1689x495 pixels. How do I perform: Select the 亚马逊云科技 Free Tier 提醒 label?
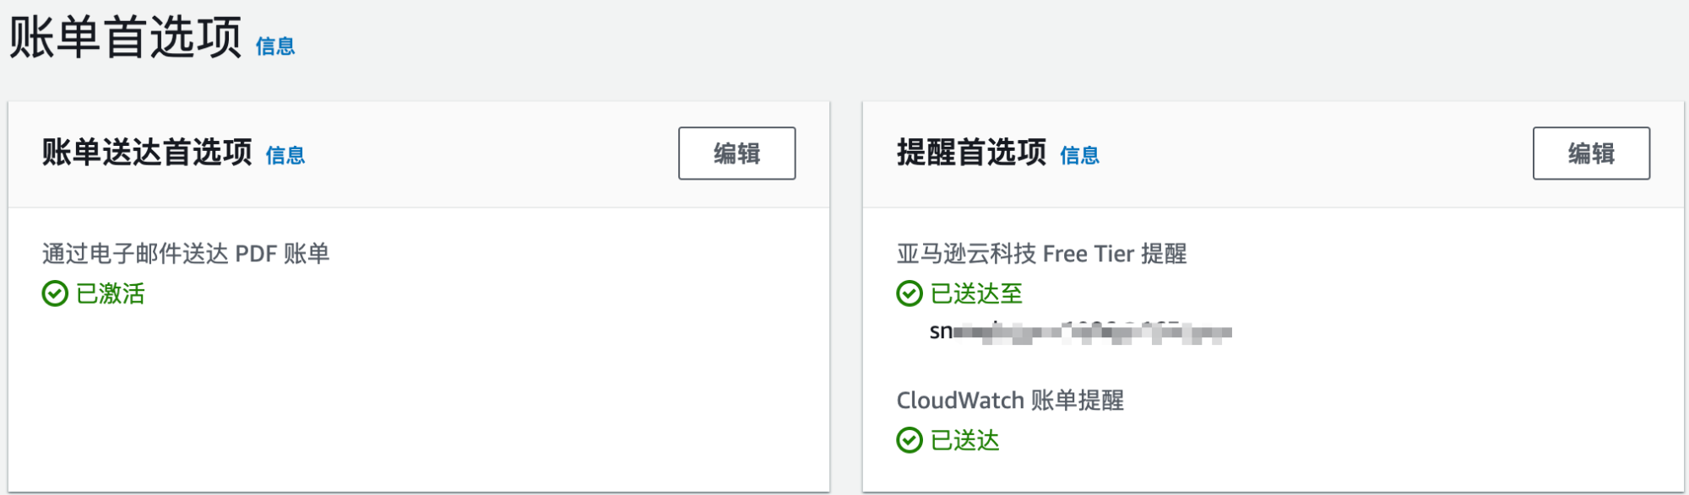click(1041, 254)
